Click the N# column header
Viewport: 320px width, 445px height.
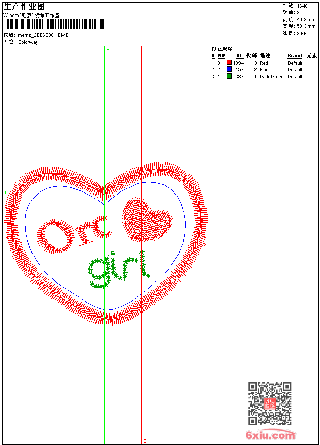pyautogui.click(x=221, y=56)
